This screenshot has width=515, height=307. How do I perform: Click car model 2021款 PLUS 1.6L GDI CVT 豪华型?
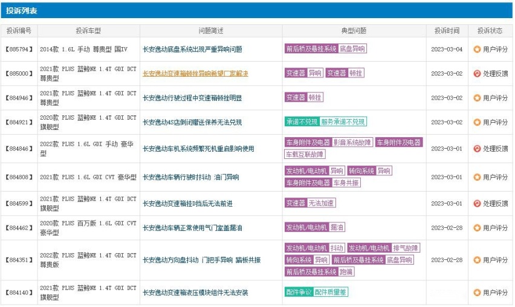pos(88,177)
